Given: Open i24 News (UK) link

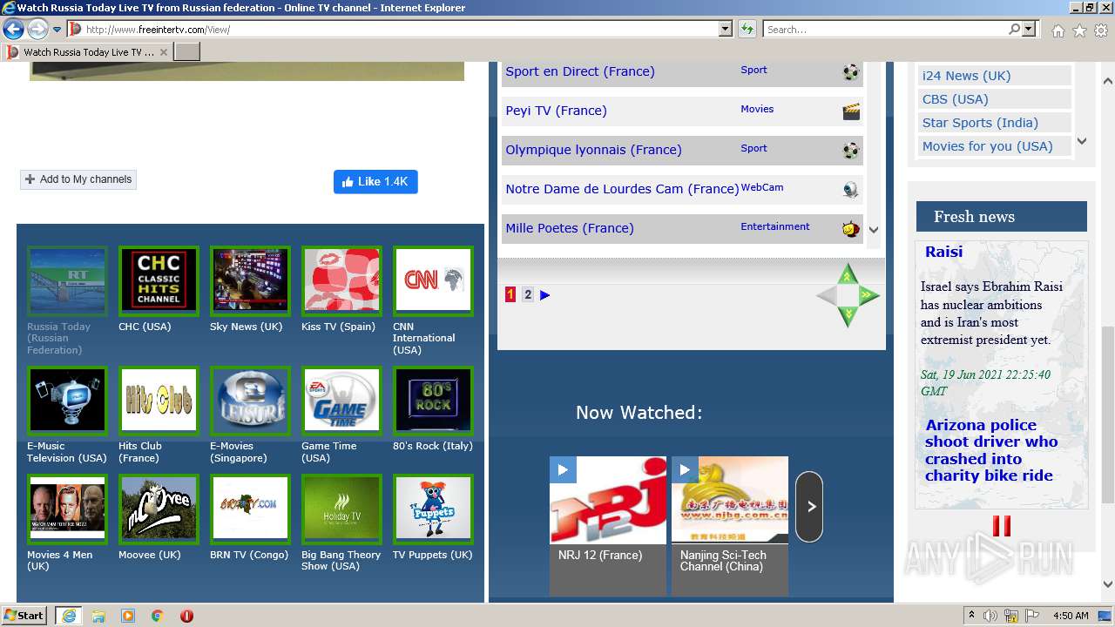Looking at the screenshot, I should click(x=966, y=76).
